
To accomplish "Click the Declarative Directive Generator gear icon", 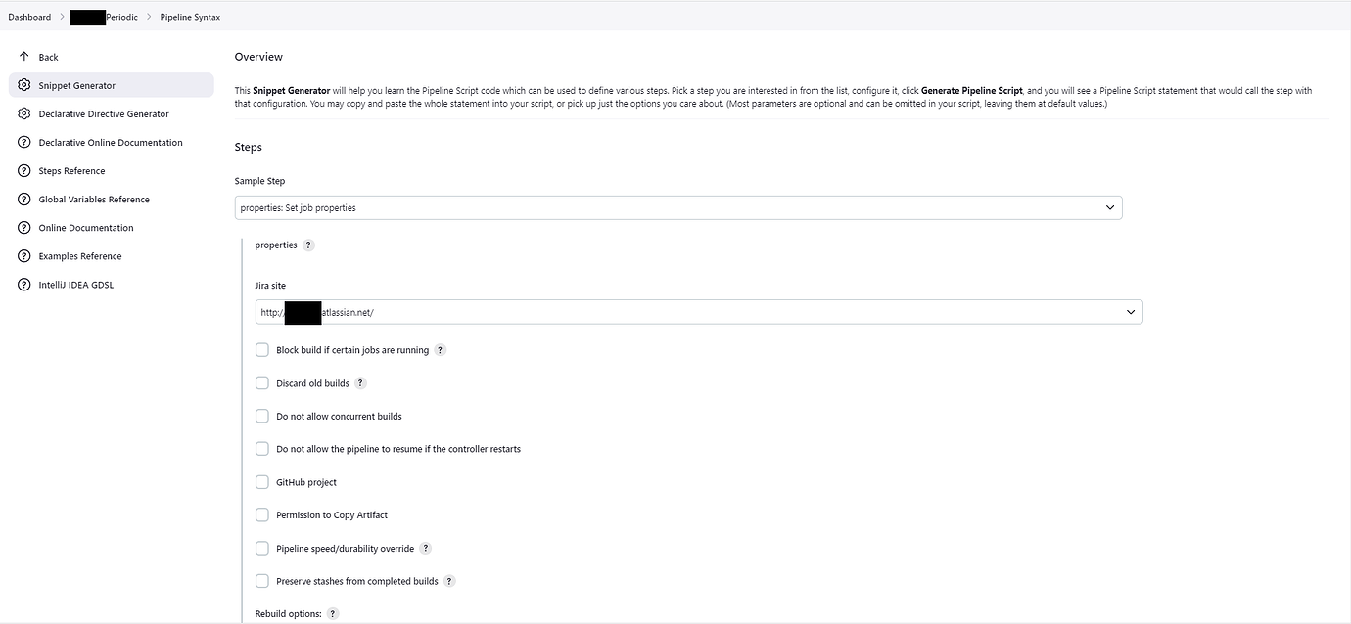I will (x=24, y=113).
